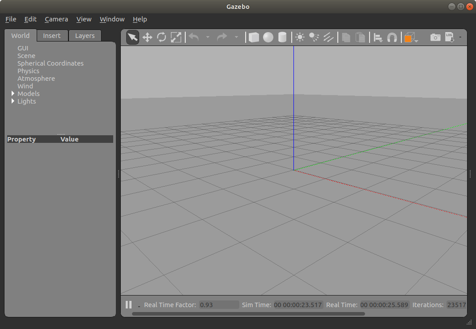
Task: Add a directional light
Action: (329, 37)
